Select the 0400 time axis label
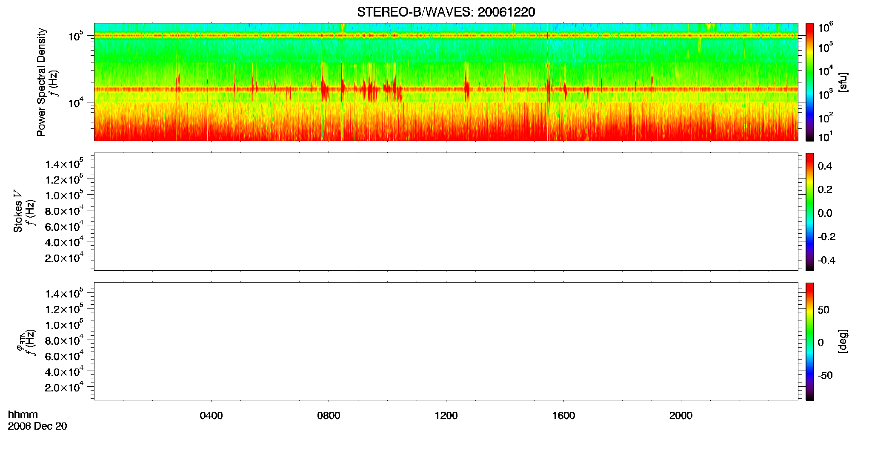This screenshot has height=459, width=892. point(211,416)
